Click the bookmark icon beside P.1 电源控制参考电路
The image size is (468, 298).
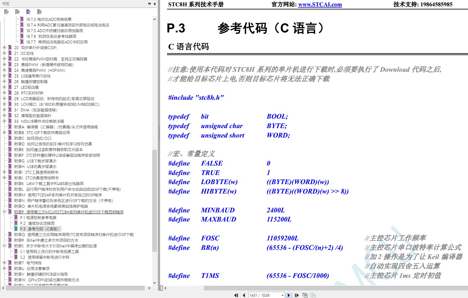[x=16, y=217]
